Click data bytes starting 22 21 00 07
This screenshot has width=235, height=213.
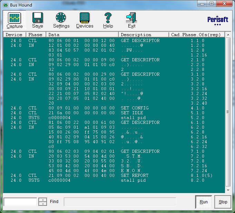(81, 94)
